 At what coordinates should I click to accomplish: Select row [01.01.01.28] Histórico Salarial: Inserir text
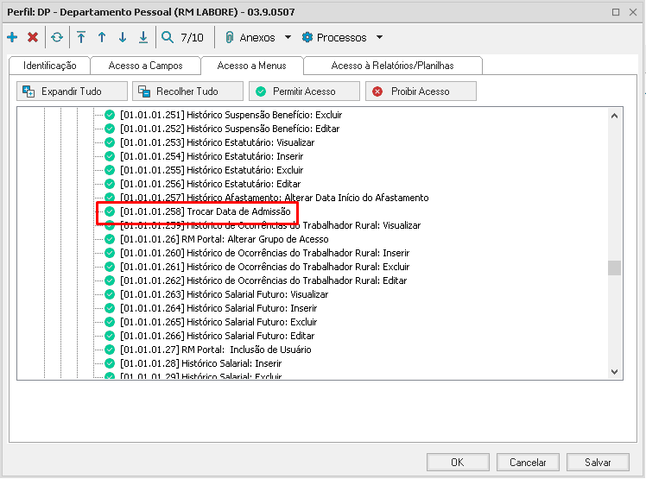[200, 362]
